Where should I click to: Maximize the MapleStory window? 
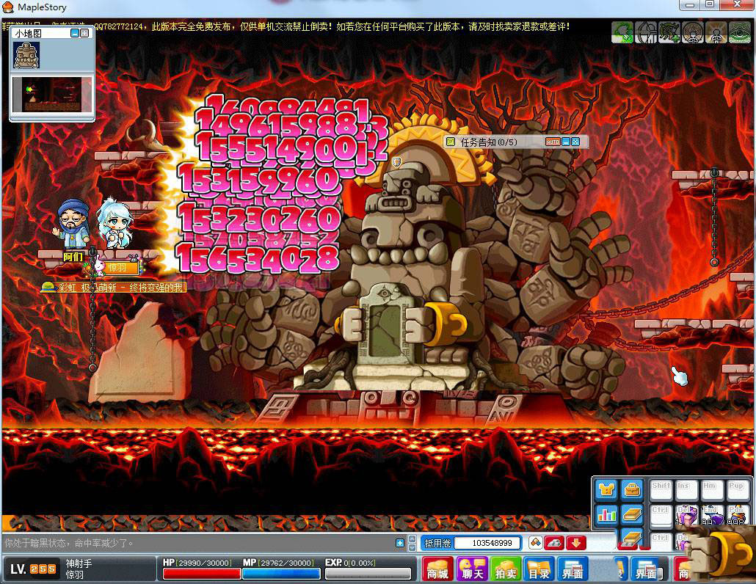pos(710,5)
